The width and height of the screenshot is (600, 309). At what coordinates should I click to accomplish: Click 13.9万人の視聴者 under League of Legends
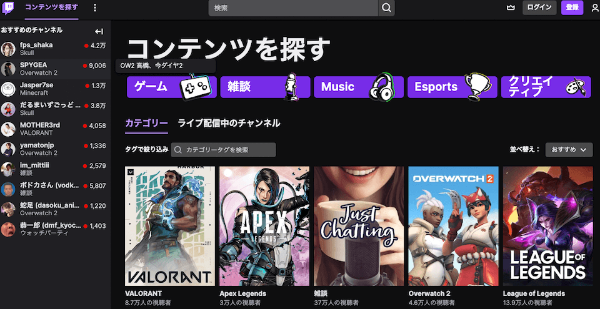[x=529, y=303]
